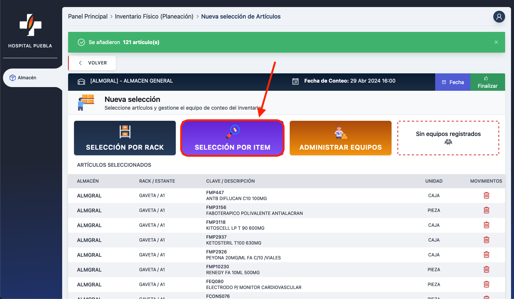The height and width of the screenshot is (299, 514).
Task: Delete the FMP447 Diflucan row
Action: [x=486, y=195]
